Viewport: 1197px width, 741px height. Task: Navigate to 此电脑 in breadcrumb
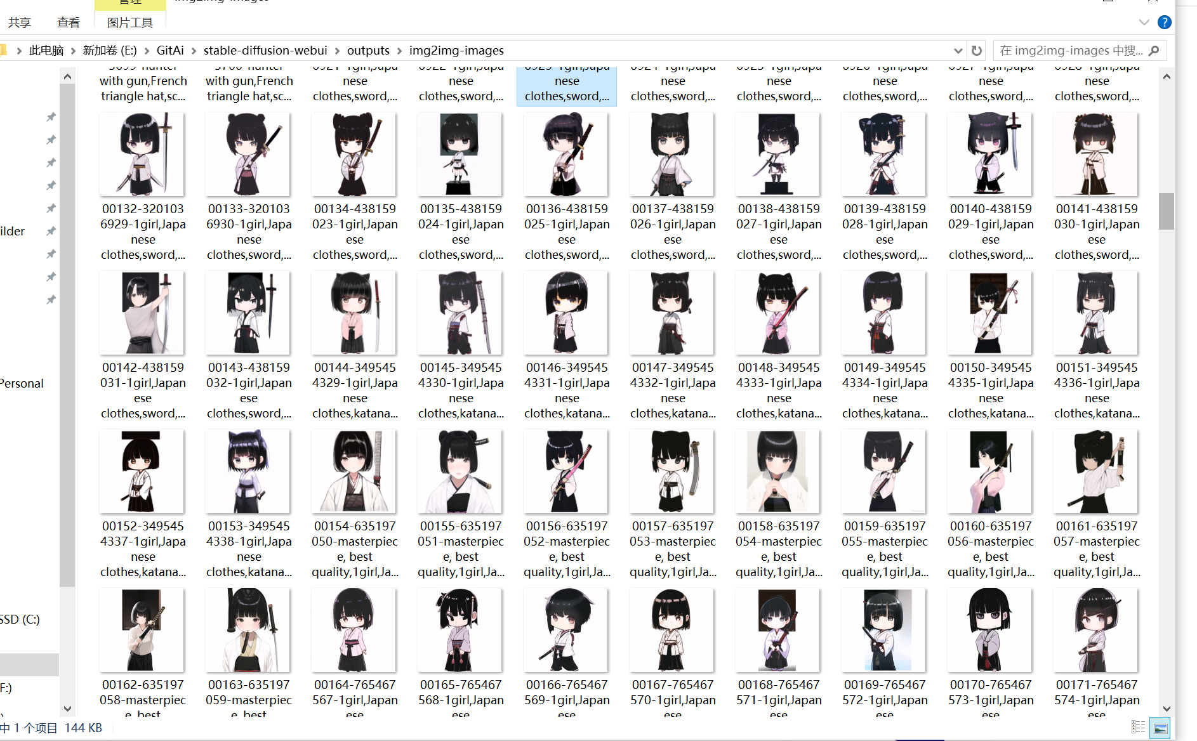click(46, 51)
